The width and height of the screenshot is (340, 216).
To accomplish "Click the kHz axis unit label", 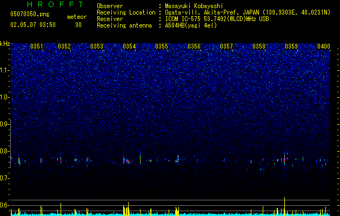I will pos(5,44).
